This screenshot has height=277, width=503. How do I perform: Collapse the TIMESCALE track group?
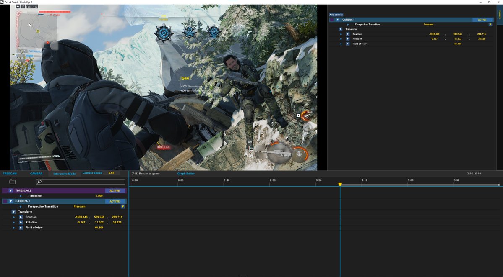[x=10, y=191]
